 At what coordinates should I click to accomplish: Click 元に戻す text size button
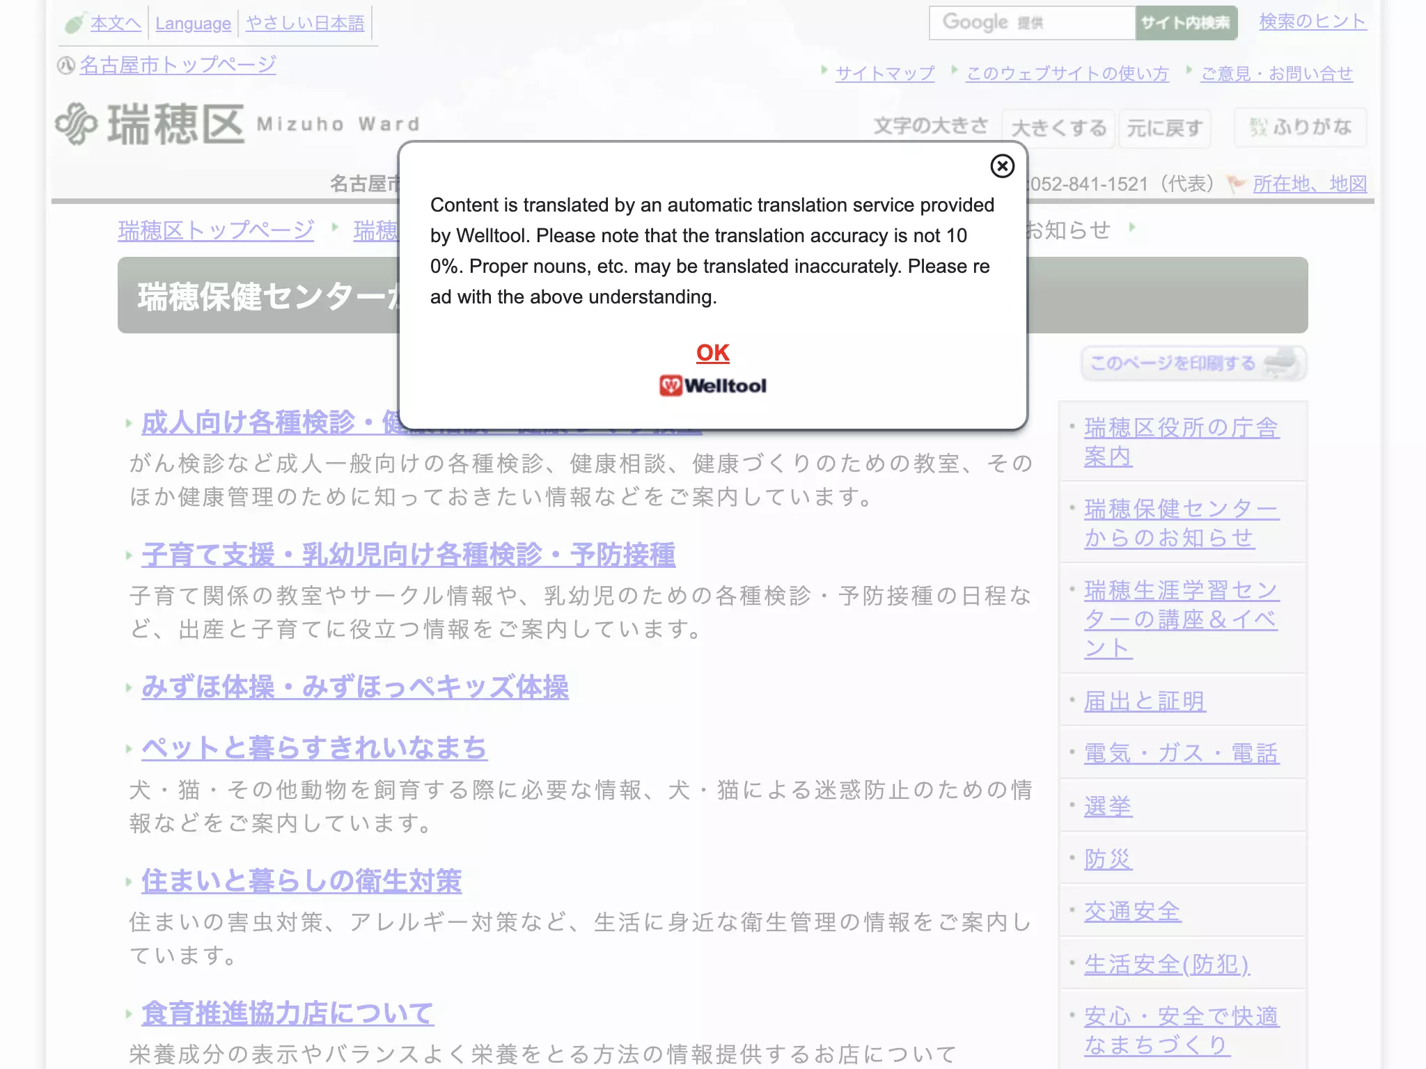1164,128
